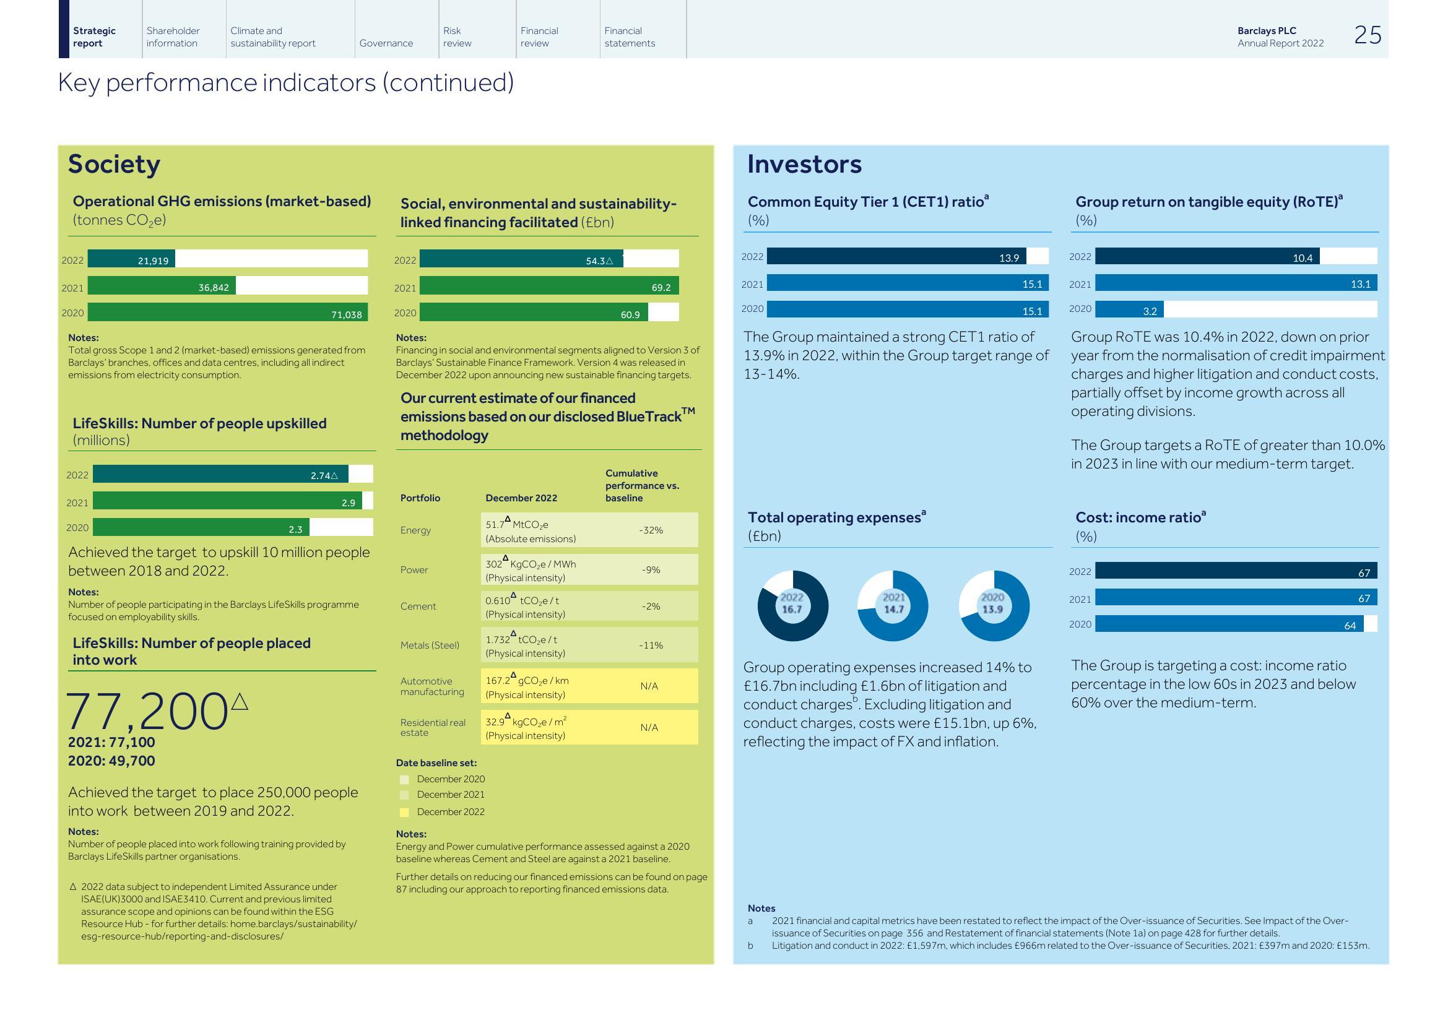
Task: Open the home.barclays sustainability ESG hub link
Action: (219, 930)
